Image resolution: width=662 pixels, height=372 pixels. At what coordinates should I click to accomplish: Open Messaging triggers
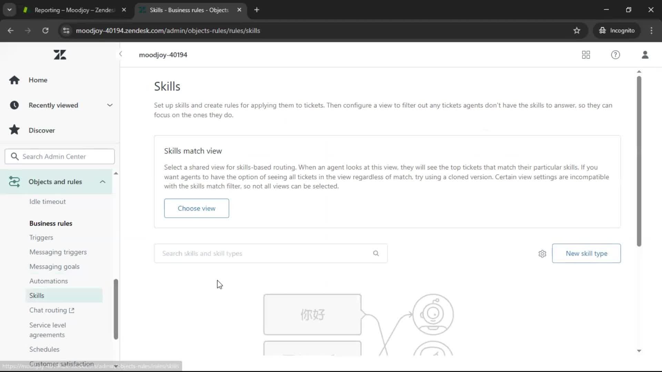coord(58,252)
